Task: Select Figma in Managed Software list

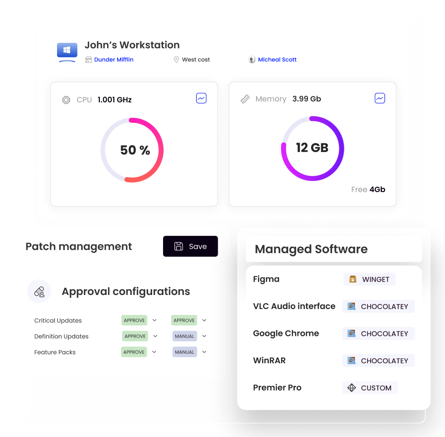Action: pyautogui.click(x=266, y=279)
